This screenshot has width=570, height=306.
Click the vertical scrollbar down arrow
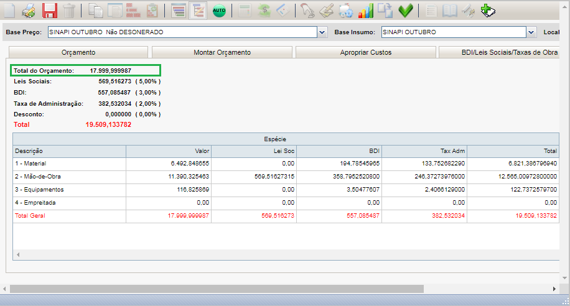(564, 278)
